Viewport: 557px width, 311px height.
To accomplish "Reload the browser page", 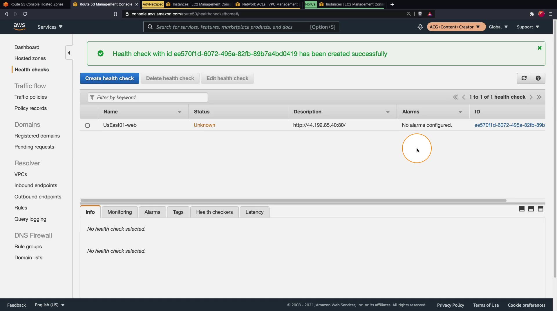I will click(25, 14).
